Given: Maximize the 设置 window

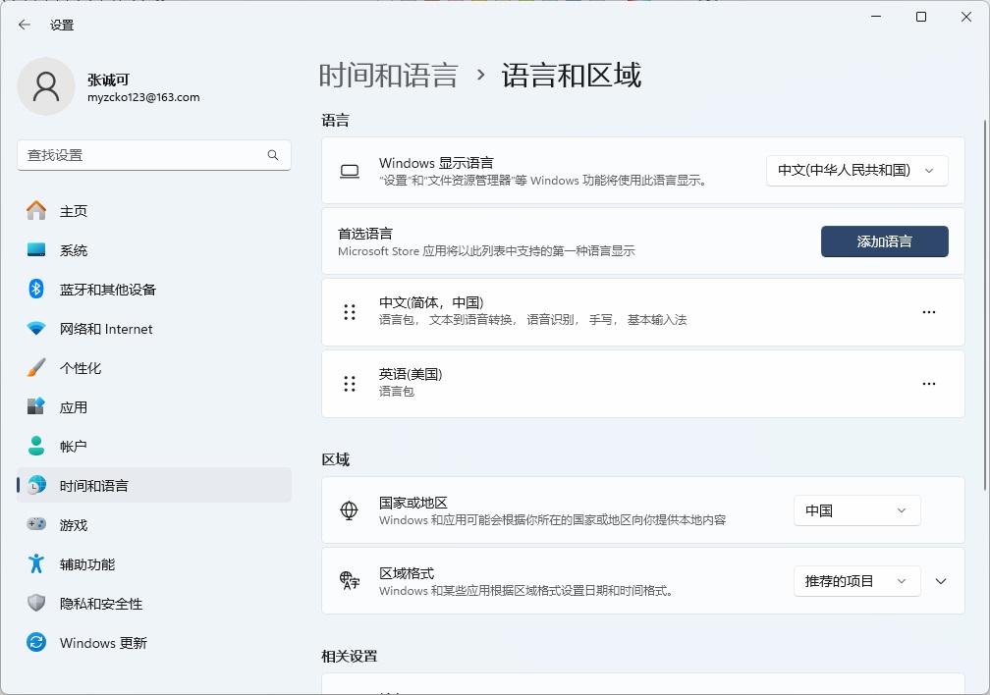Looking at the screenshot, I should tap(921, 17).
